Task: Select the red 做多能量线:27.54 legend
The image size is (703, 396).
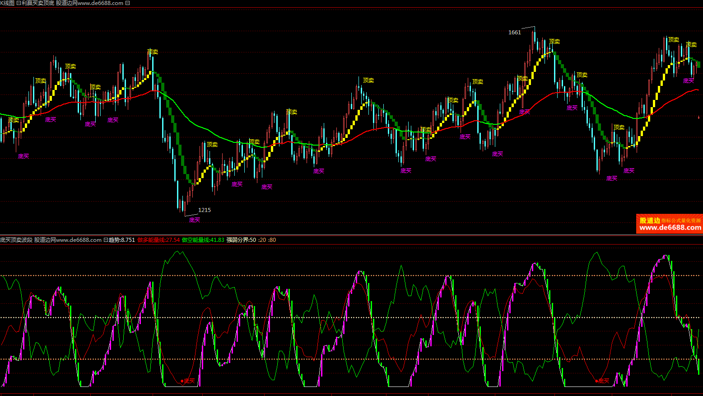Action: point(158,240)
